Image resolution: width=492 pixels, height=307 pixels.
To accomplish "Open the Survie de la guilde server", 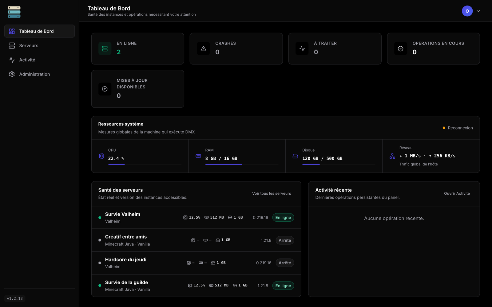I will click(196, 286).
